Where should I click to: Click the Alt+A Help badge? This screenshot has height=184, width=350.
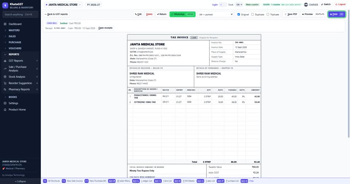244,181
